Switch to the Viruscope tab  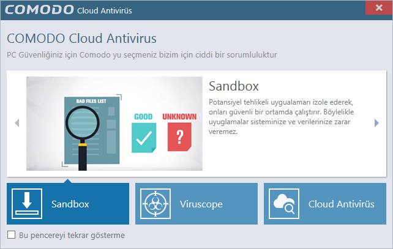196,204
